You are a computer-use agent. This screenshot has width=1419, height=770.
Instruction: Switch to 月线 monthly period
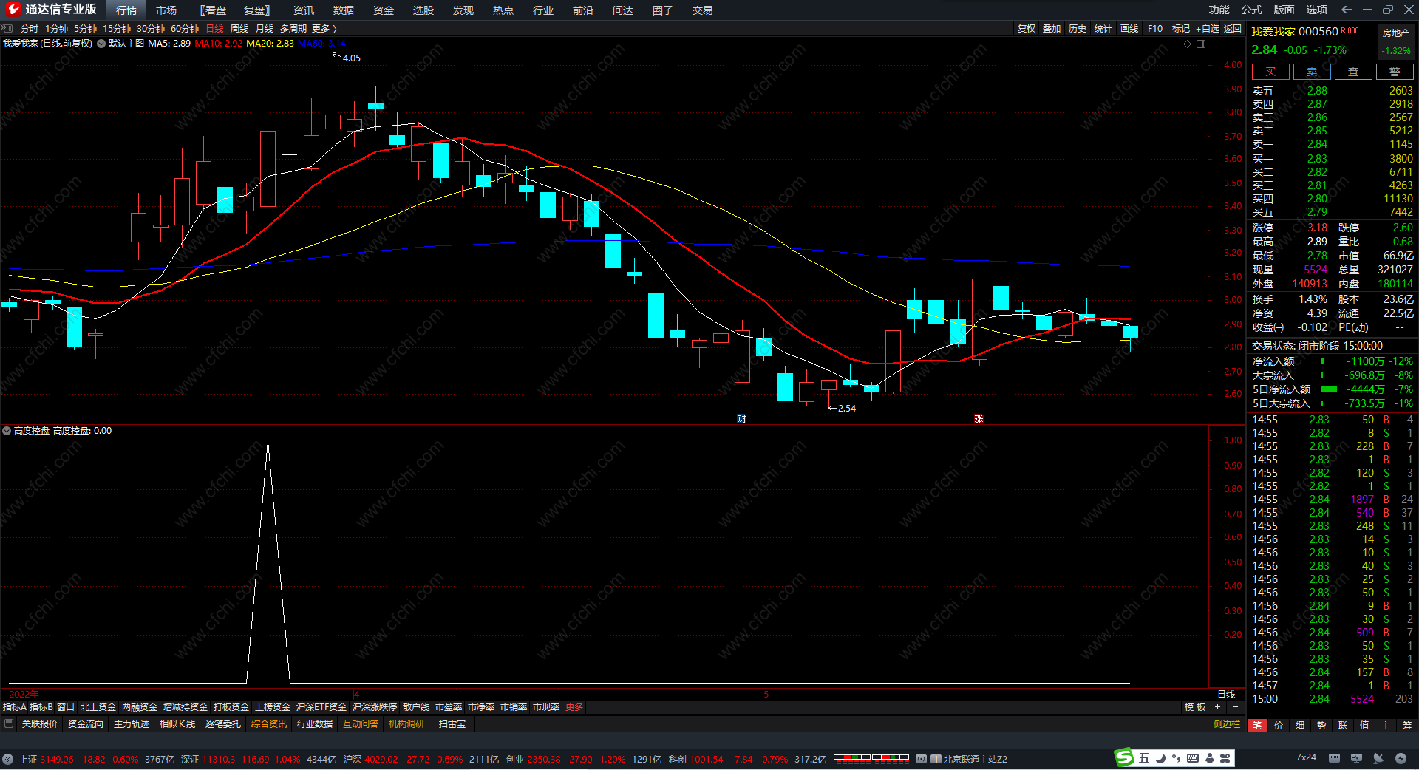coord(265,29)
